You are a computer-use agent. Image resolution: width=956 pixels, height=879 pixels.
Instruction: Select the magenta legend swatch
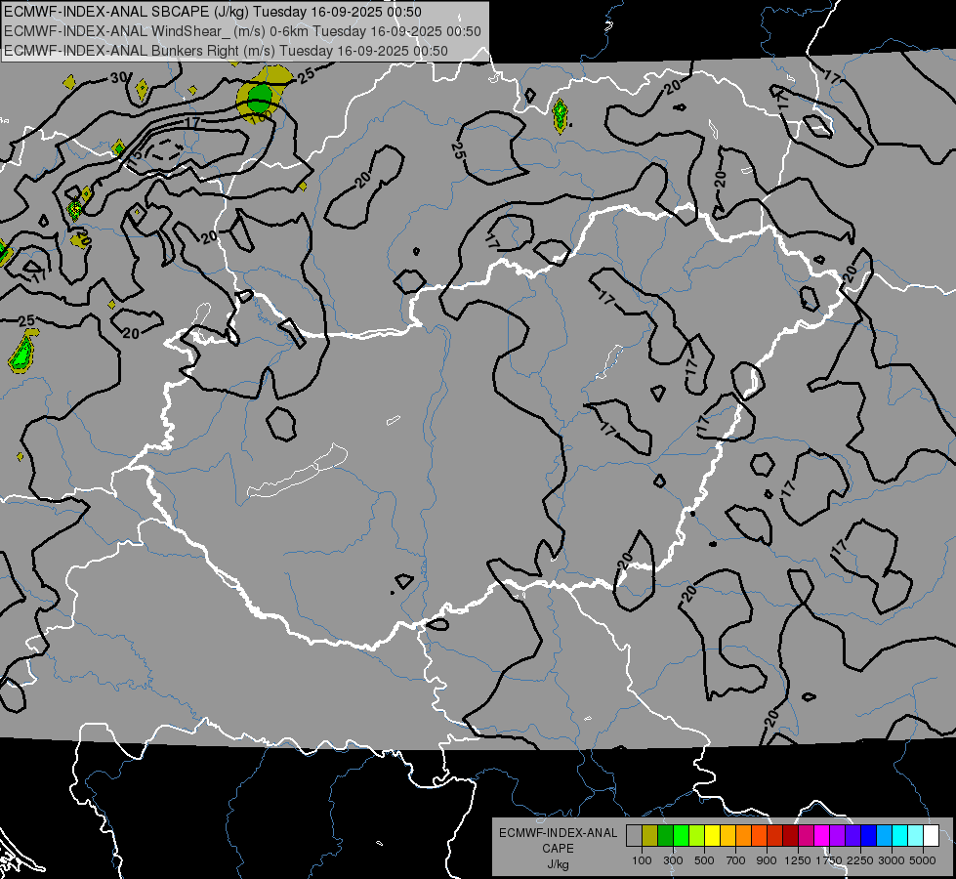click(x=822, y=836)
